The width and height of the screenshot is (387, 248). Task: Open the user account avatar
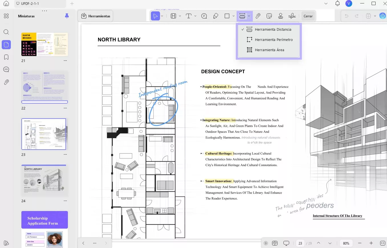[x=348, y=3]
